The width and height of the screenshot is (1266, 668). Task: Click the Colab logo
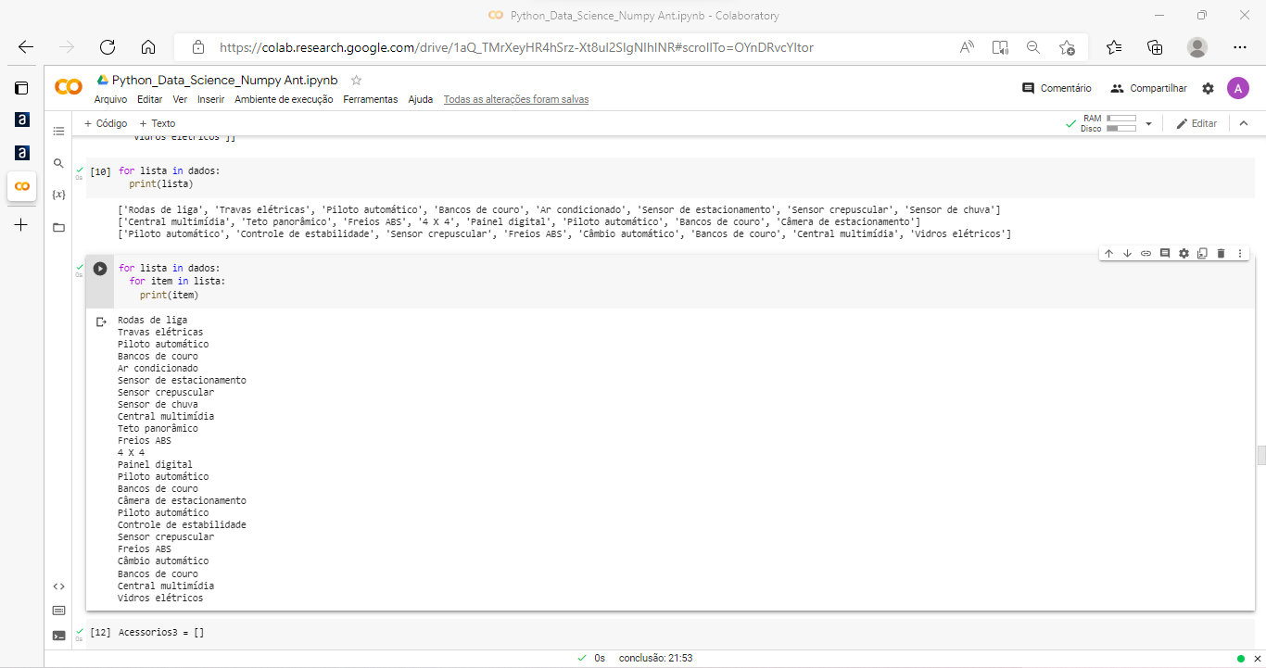(x=69, y=87)
